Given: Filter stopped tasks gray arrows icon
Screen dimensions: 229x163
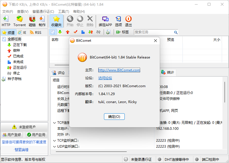Looking at the screenshot, I should tap(99, 32).
